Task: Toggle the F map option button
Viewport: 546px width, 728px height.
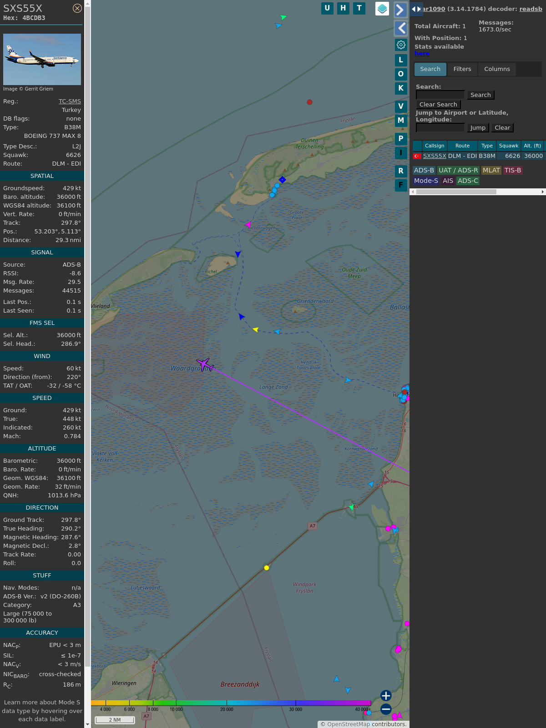Action: [401, 185]
